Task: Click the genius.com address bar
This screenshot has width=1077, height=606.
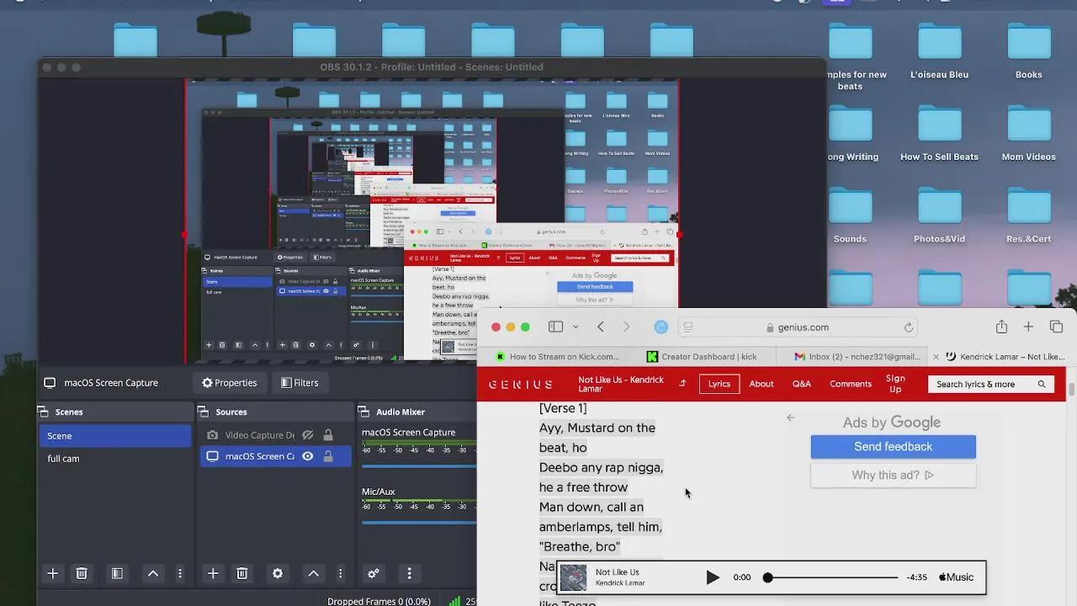Action: pyautogui.click(x=798, y=327)
